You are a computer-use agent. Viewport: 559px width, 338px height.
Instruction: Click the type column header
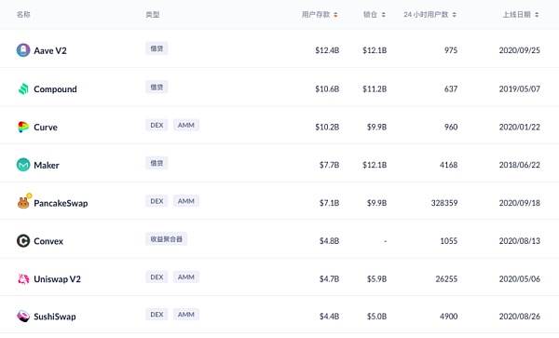pos(153,15)
